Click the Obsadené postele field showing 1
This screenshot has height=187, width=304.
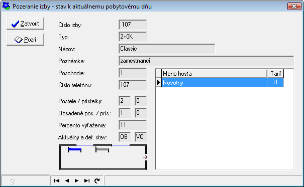click(x=125, y=113)
